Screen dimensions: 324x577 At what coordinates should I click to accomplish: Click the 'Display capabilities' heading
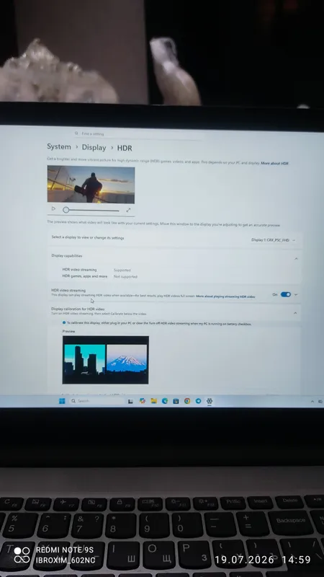[x=67, y=256]
